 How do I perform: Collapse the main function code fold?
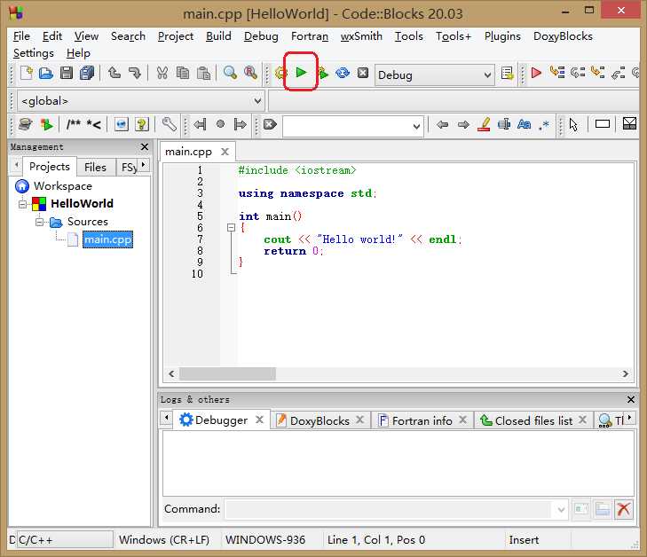(x=231, y=228)
